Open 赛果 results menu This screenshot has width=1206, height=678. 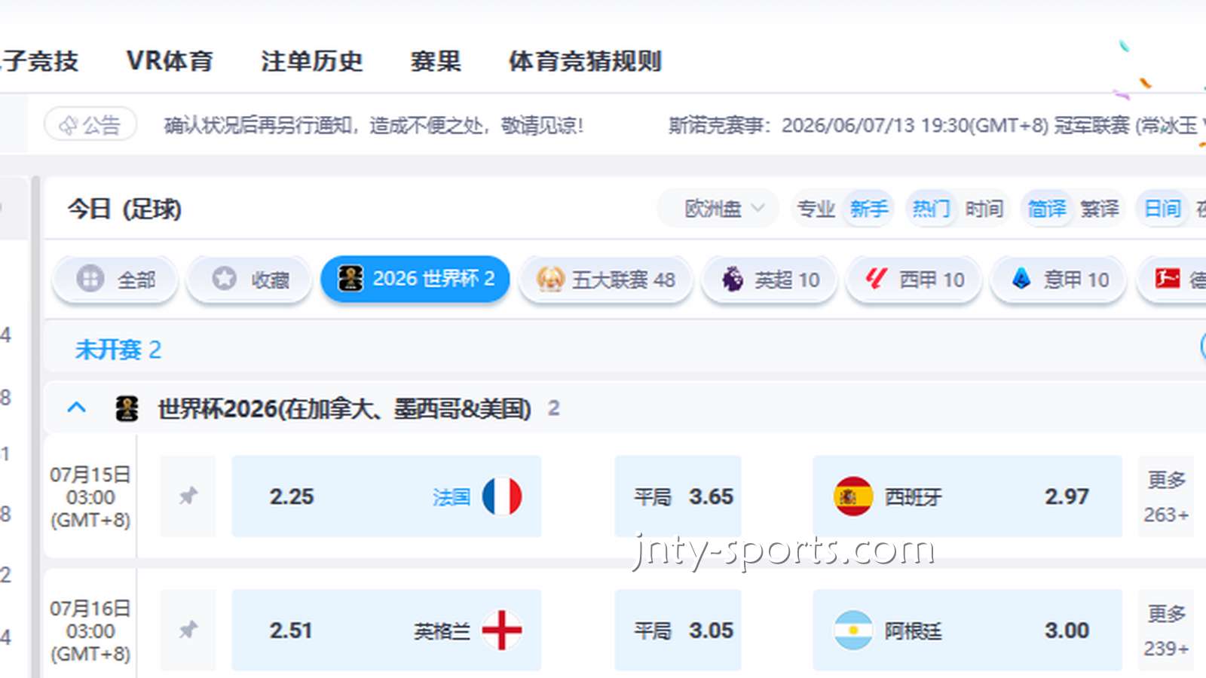[436, 61]
